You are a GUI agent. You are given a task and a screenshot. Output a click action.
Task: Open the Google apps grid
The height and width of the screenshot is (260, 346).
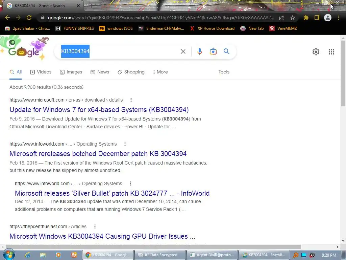(331, 52)
